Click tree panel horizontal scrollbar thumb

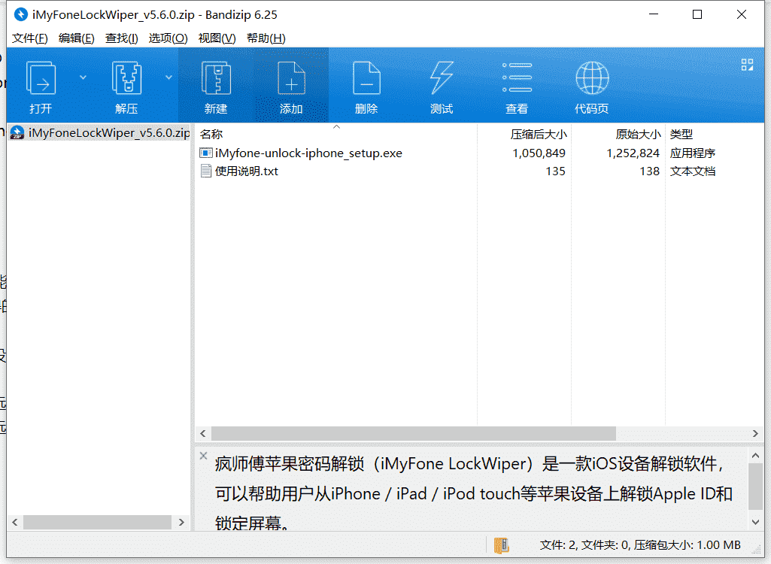click(97, 522)
